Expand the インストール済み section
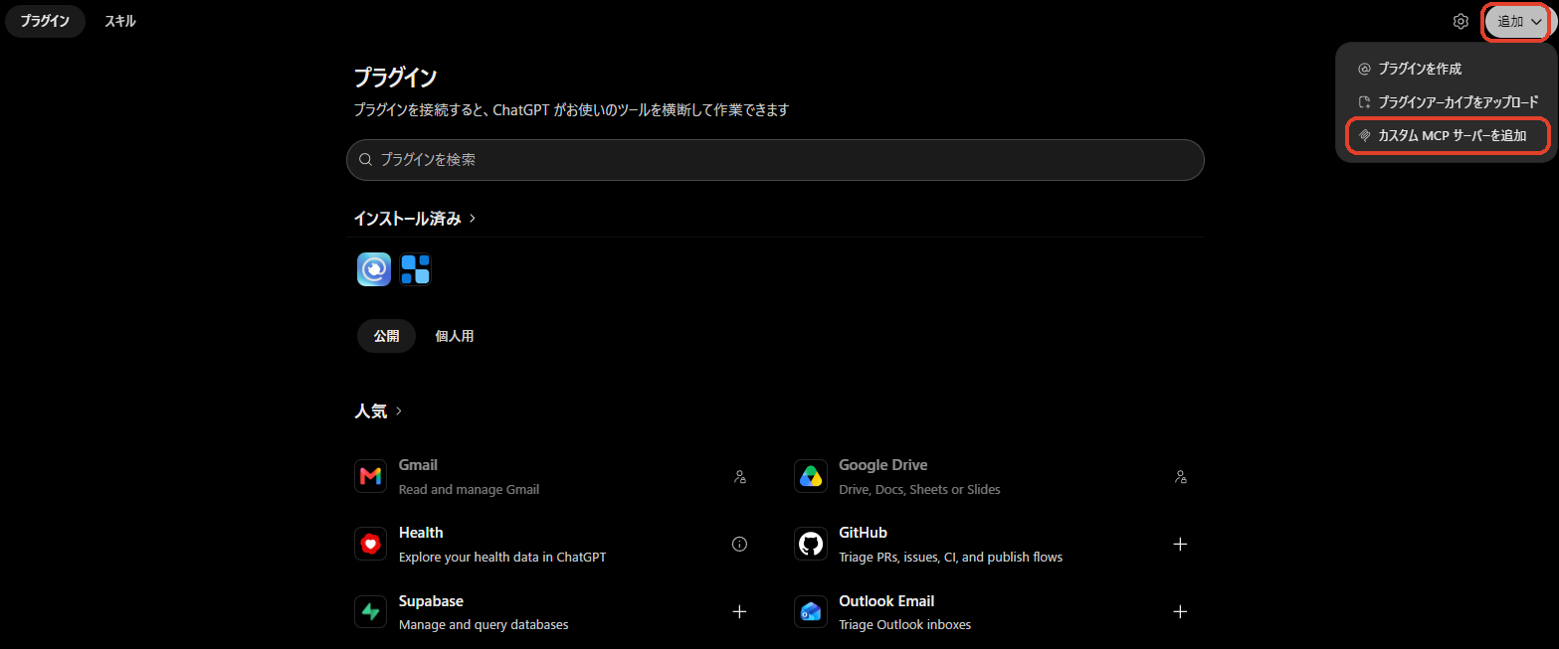This screenshot has height=649, width=1559. pos(415,219)
